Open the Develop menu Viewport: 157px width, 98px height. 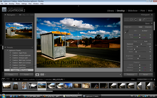(12, 4)
